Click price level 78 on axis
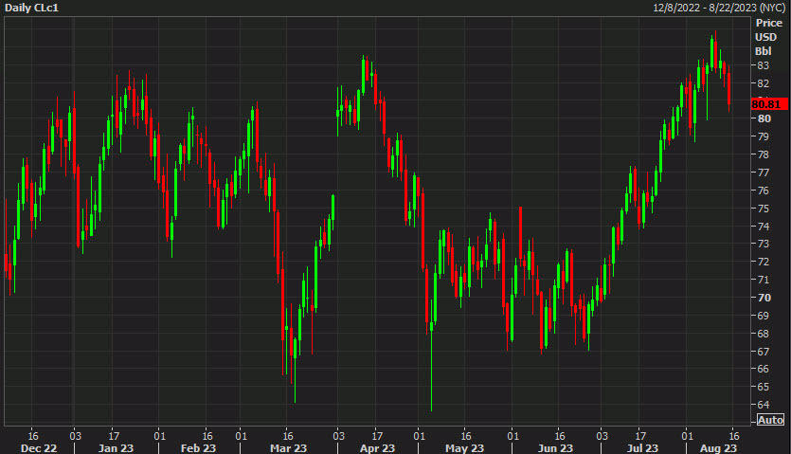 coord(764,154)
